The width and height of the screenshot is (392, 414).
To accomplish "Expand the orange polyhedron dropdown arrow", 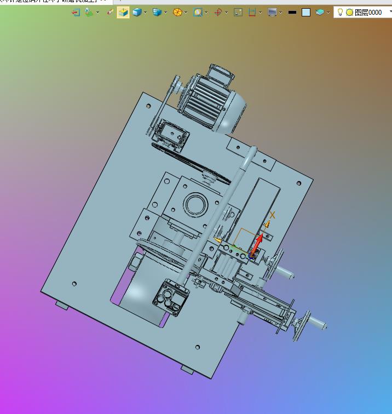I will click(x=186, y=13).
